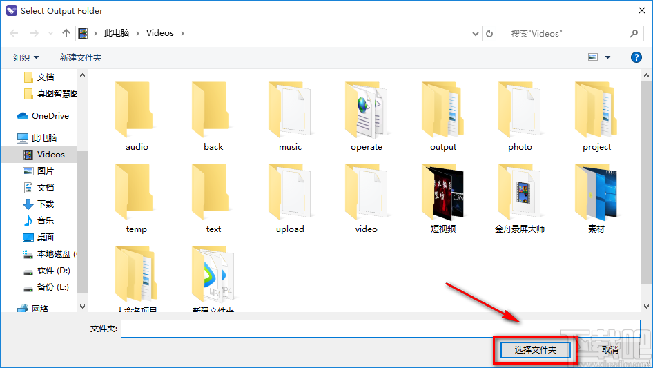Click sidebar scrollbar up arrow

click(82, 75)
